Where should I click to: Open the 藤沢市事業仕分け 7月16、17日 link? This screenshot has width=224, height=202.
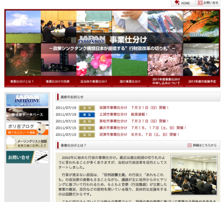point(143,128)
